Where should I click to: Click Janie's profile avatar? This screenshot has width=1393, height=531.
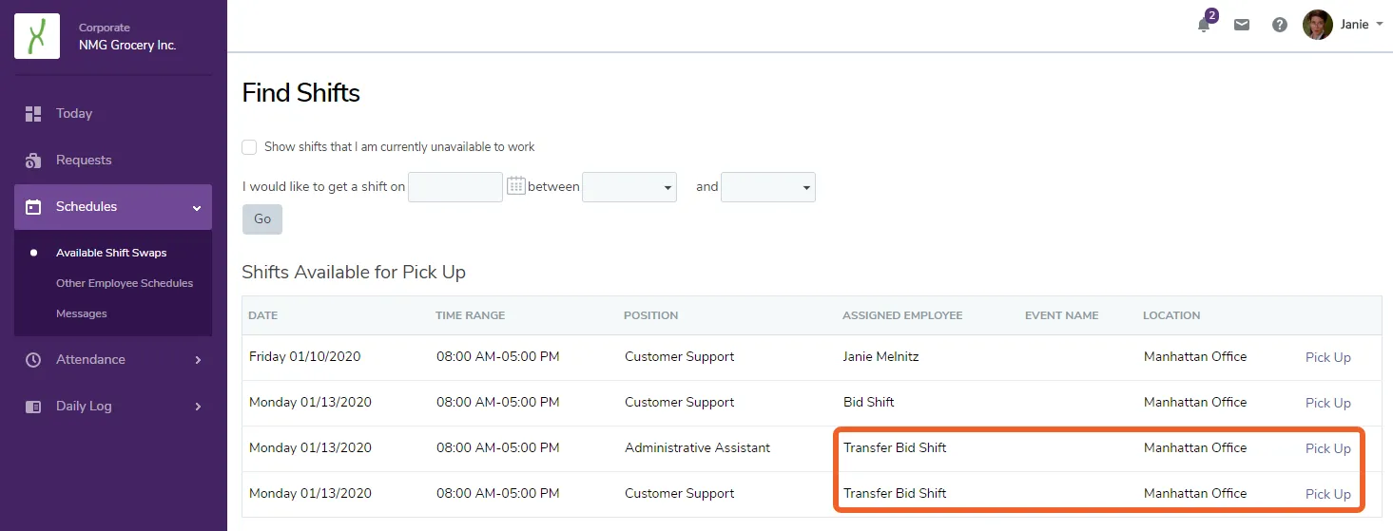point(1317,25)
